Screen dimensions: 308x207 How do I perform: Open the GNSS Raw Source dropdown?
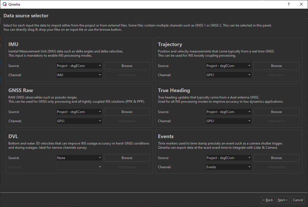[x=79, y=112]
